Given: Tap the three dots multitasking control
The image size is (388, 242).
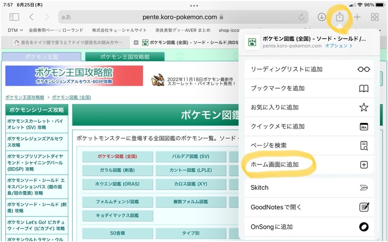Looking at the screenshot, I should [194, 6].
